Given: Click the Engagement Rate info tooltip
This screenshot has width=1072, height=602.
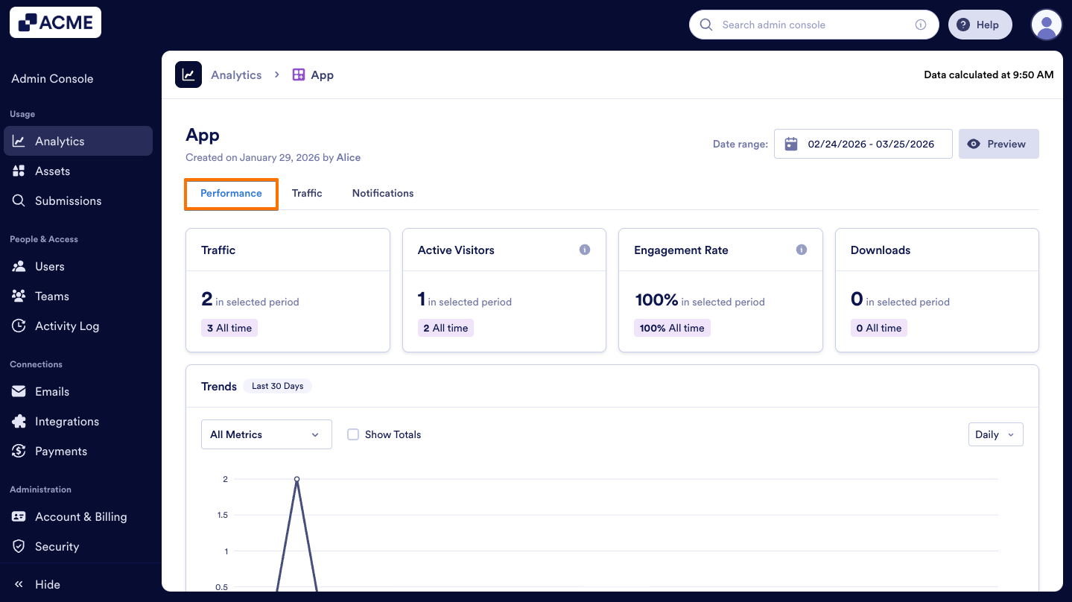Looking at the screenshot, I should (802, 250).
